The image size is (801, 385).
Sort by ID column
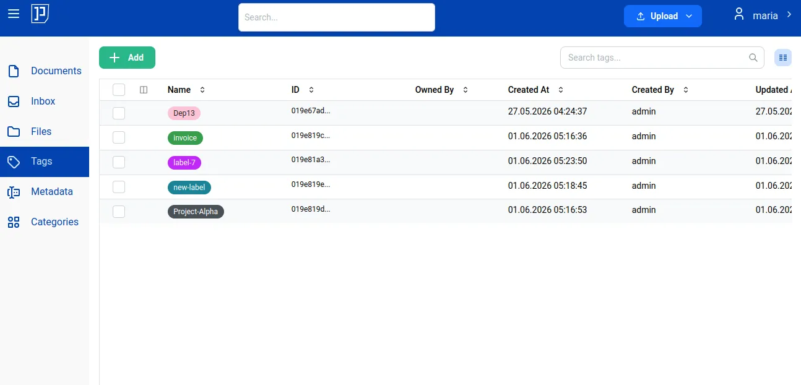(311, 90)
